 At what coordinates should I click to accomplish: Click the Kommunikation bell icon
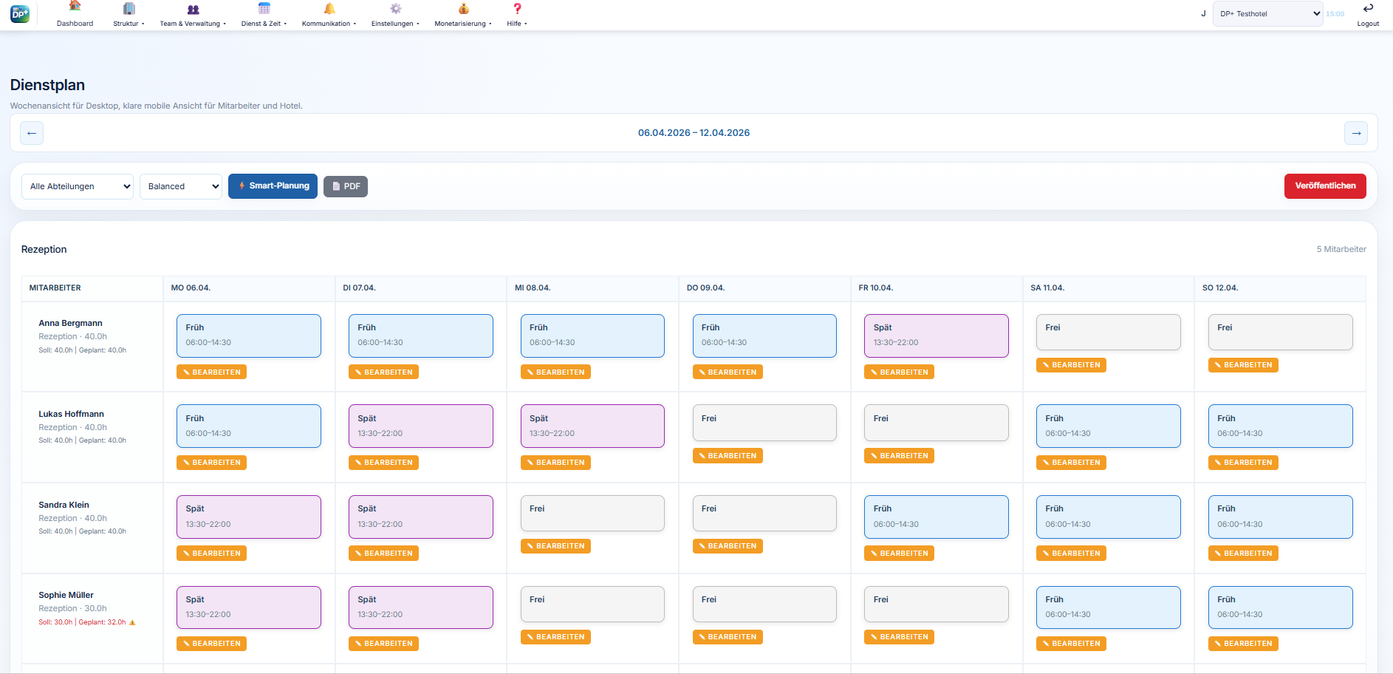click(x=329, y=8)
